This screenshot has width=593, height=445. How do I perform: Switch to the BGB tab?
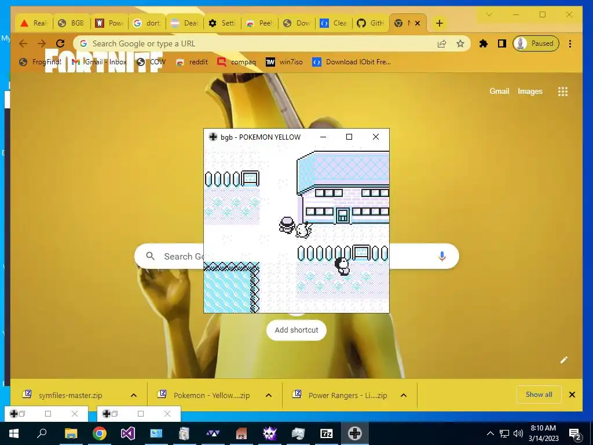coord(71,23)
